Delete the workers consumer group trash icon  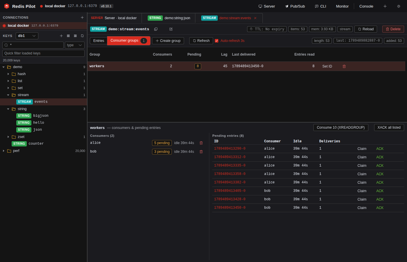(344, 66)
